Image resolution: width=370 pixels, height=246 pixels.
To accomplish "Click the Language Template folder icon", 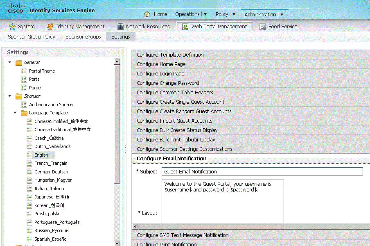I will point(24,113).
